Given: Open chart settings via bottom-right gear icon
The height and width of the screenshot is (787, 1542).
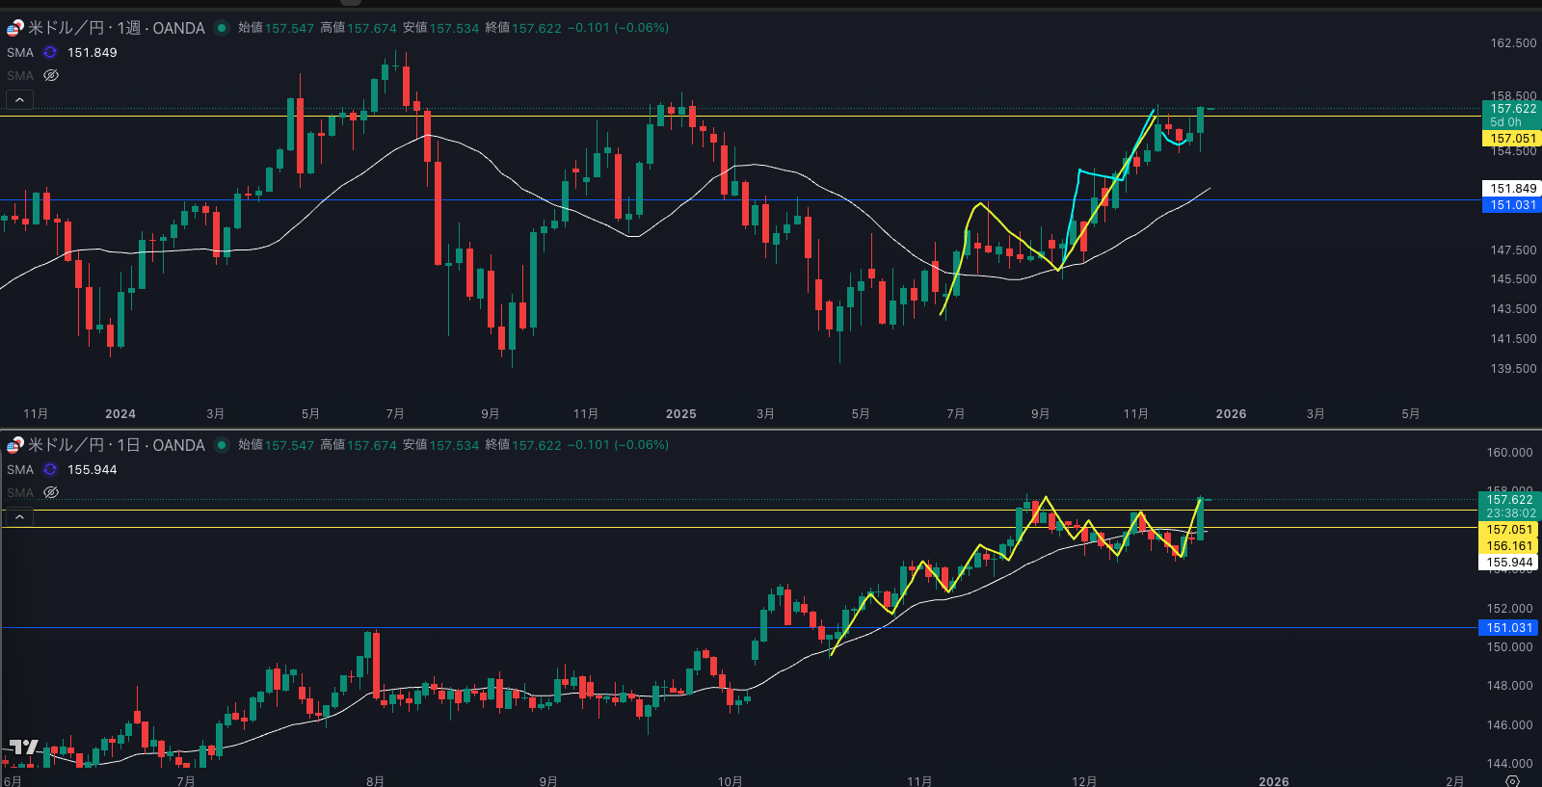Looking at the screenshot, I should 1512,780.
